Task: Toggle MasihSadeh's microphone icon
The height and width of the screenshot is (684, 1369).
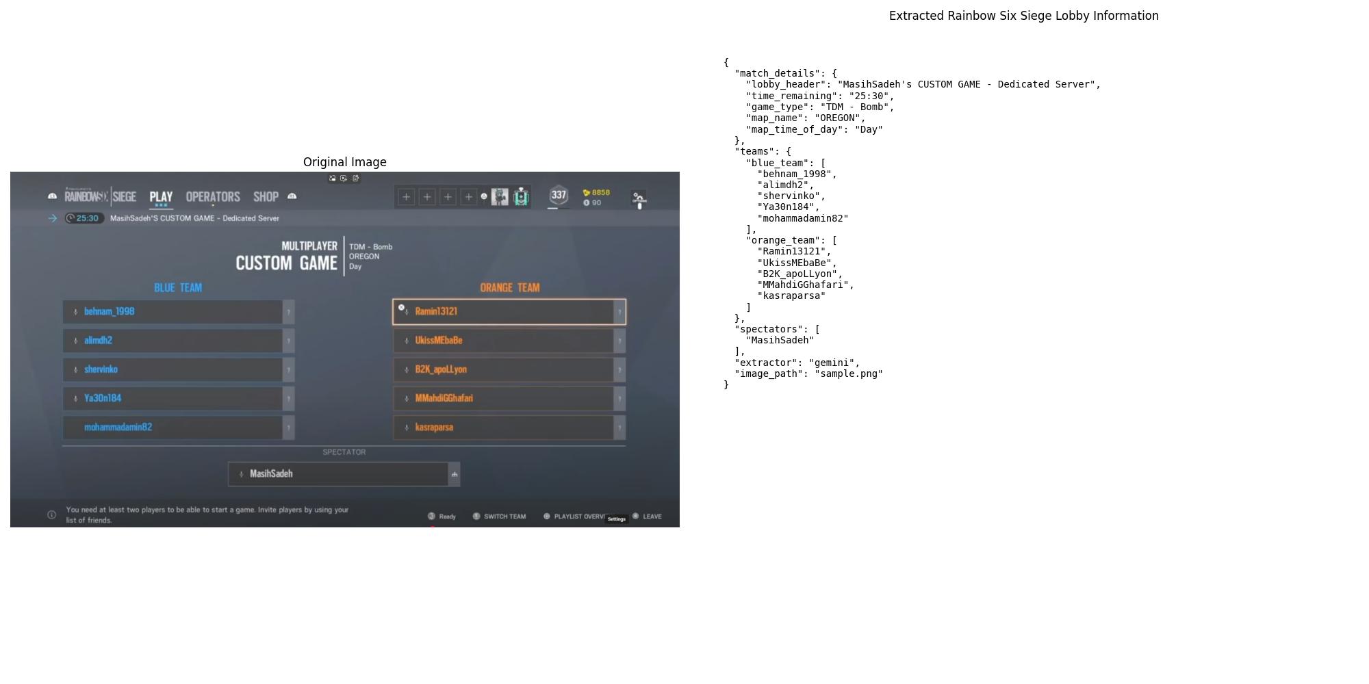Action: pyautogui.click(x=241, y=474)
